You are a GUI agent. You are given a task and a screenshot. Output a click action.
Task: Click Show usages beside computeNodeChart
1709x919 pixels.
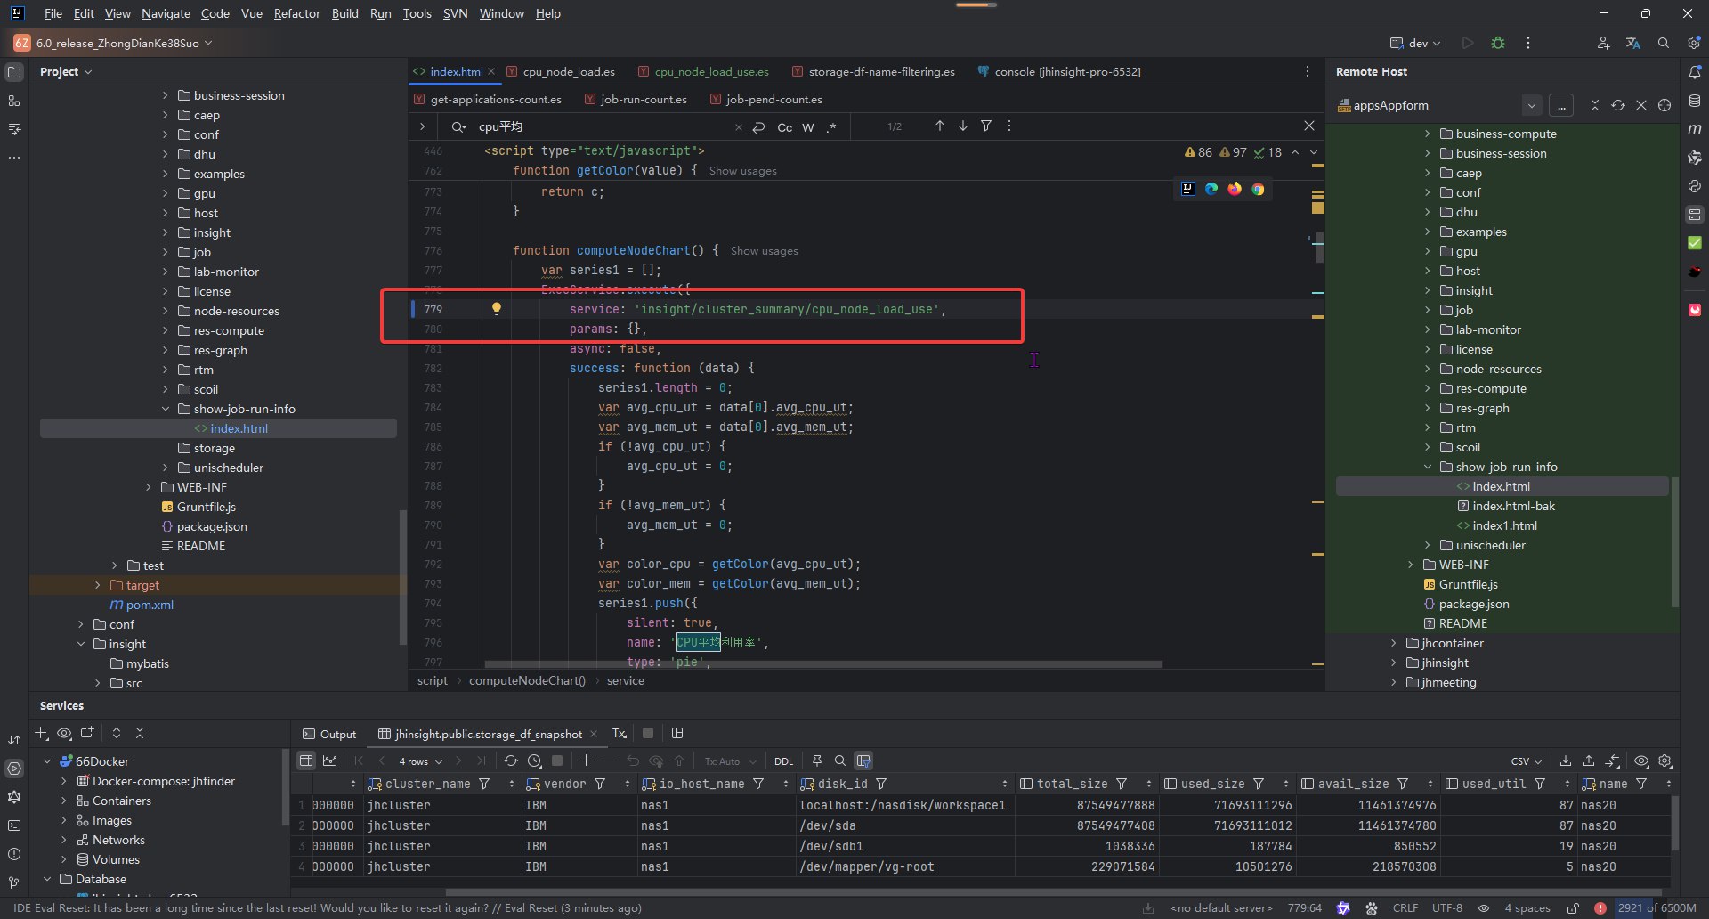(764, 251)
